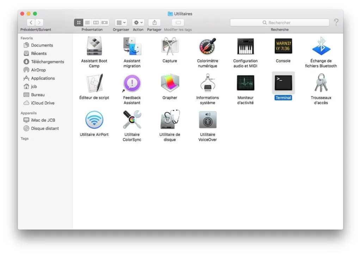Go back with the Précédent arrow
Viewport: 361px width, 255px height.
click(31, 23)
